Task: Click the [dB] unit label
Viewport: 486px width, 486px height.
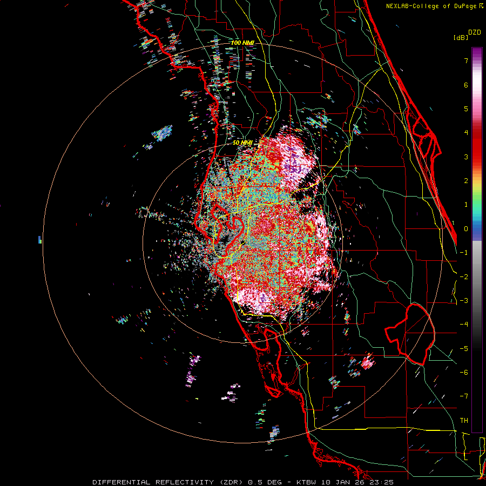Action: click(461, 37)
